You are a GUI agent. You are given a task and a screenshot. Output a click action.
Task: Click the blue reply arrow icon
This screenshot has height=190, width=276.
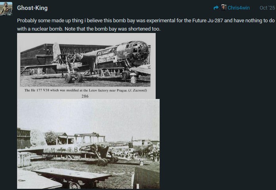pyautogui.click(x=216, y=8)
